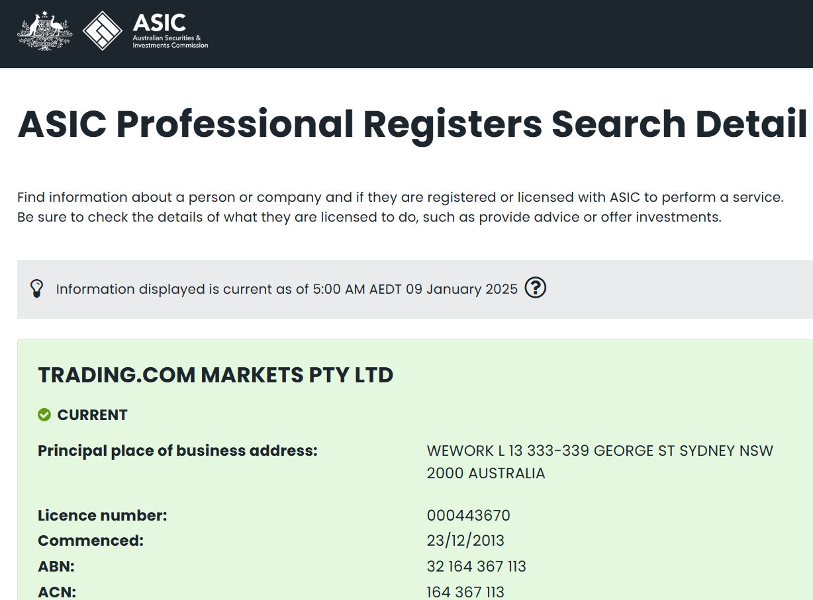Click the TRADING.COM MARKETS PTY LTD company name
Screen dimensions: 813x600
(x=216, y=375)
